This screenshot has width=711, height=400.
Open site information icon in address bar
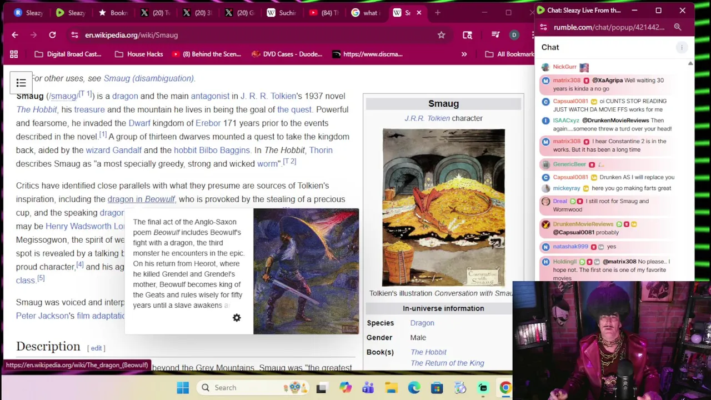74,35
